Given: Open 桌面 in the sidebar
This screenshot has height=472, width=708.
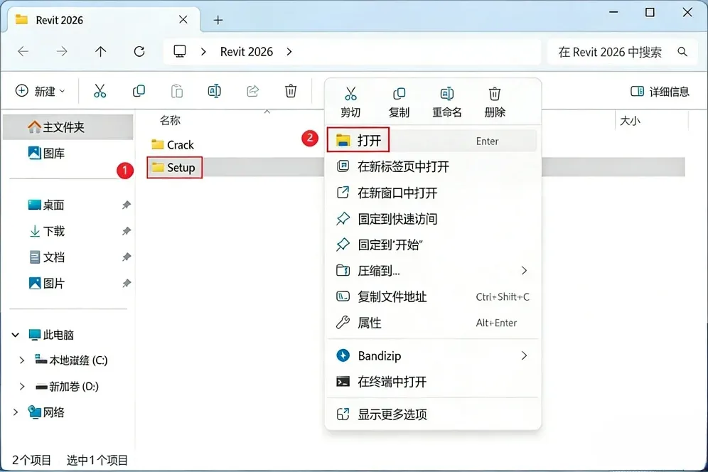Looking at the screenshot, I should (x=46, y=205).
